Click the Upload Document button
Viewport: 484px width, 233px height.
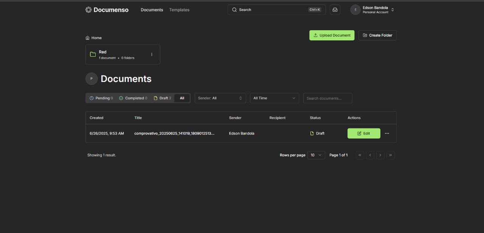coord(332,35)
